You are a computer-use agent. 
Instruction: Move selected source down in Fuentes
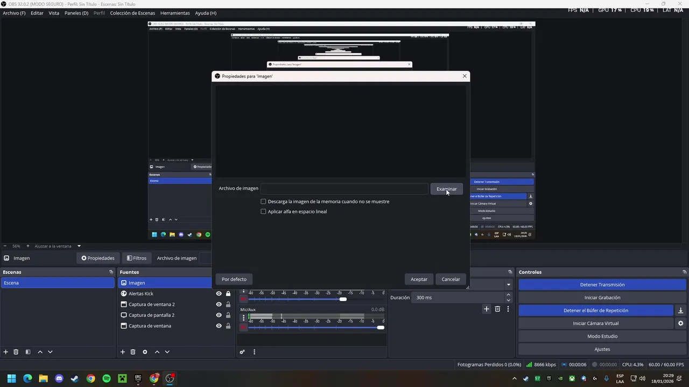pos(167,352)
